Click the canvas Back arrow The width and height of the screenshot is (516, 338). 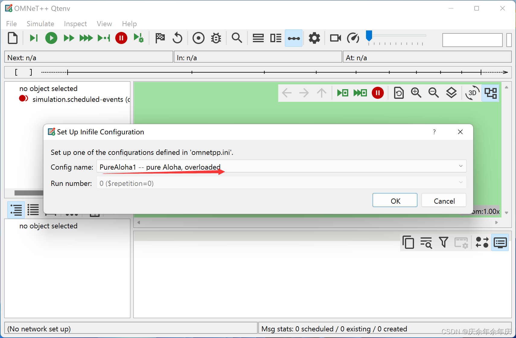[x=287, y=93]
